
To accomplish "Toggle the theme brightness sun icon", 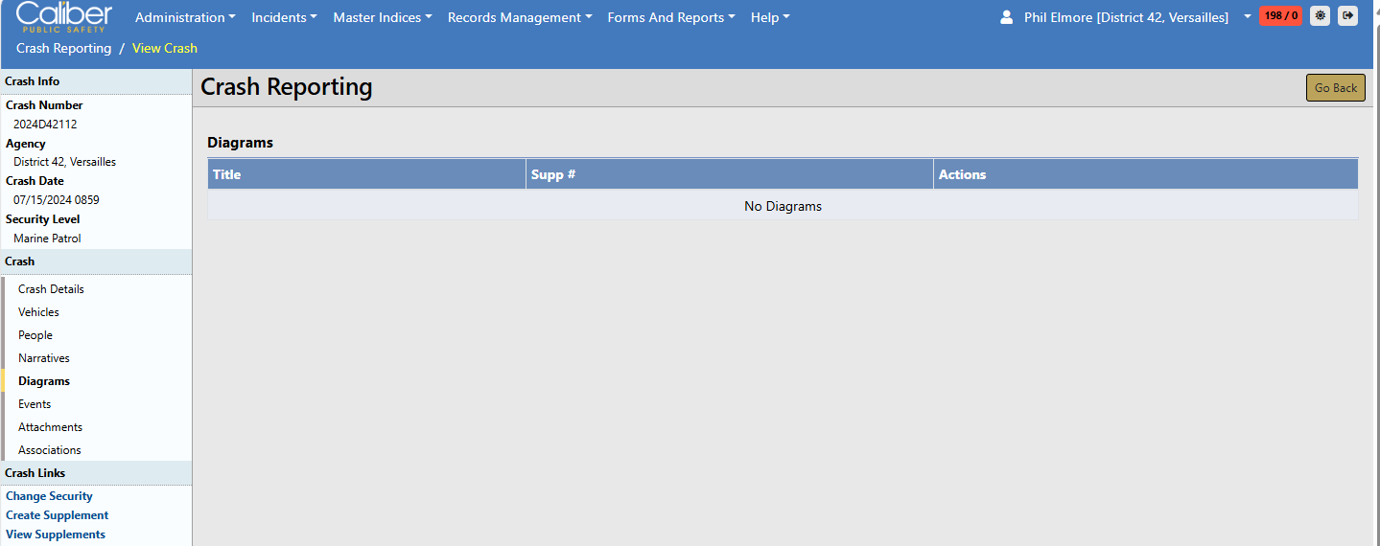I will [1321, 15].
